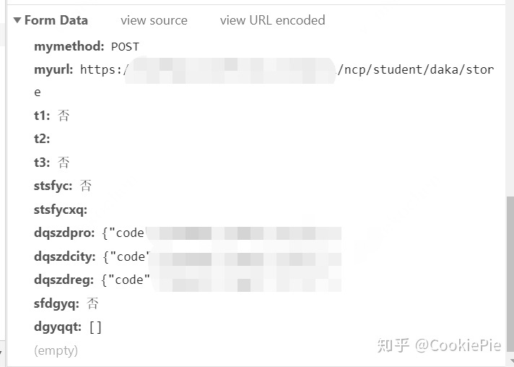Open the view source link
The image size is (514, 367).
(x=154, y=20)
